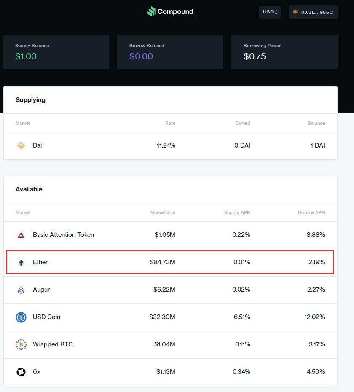Click USD Coin's 12.02% borrow APR

click(x=314, y=317)
